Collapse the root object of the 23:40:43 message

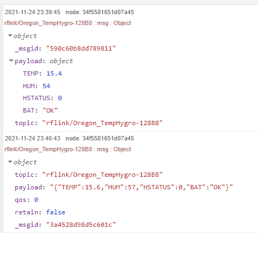pos(10,162)
